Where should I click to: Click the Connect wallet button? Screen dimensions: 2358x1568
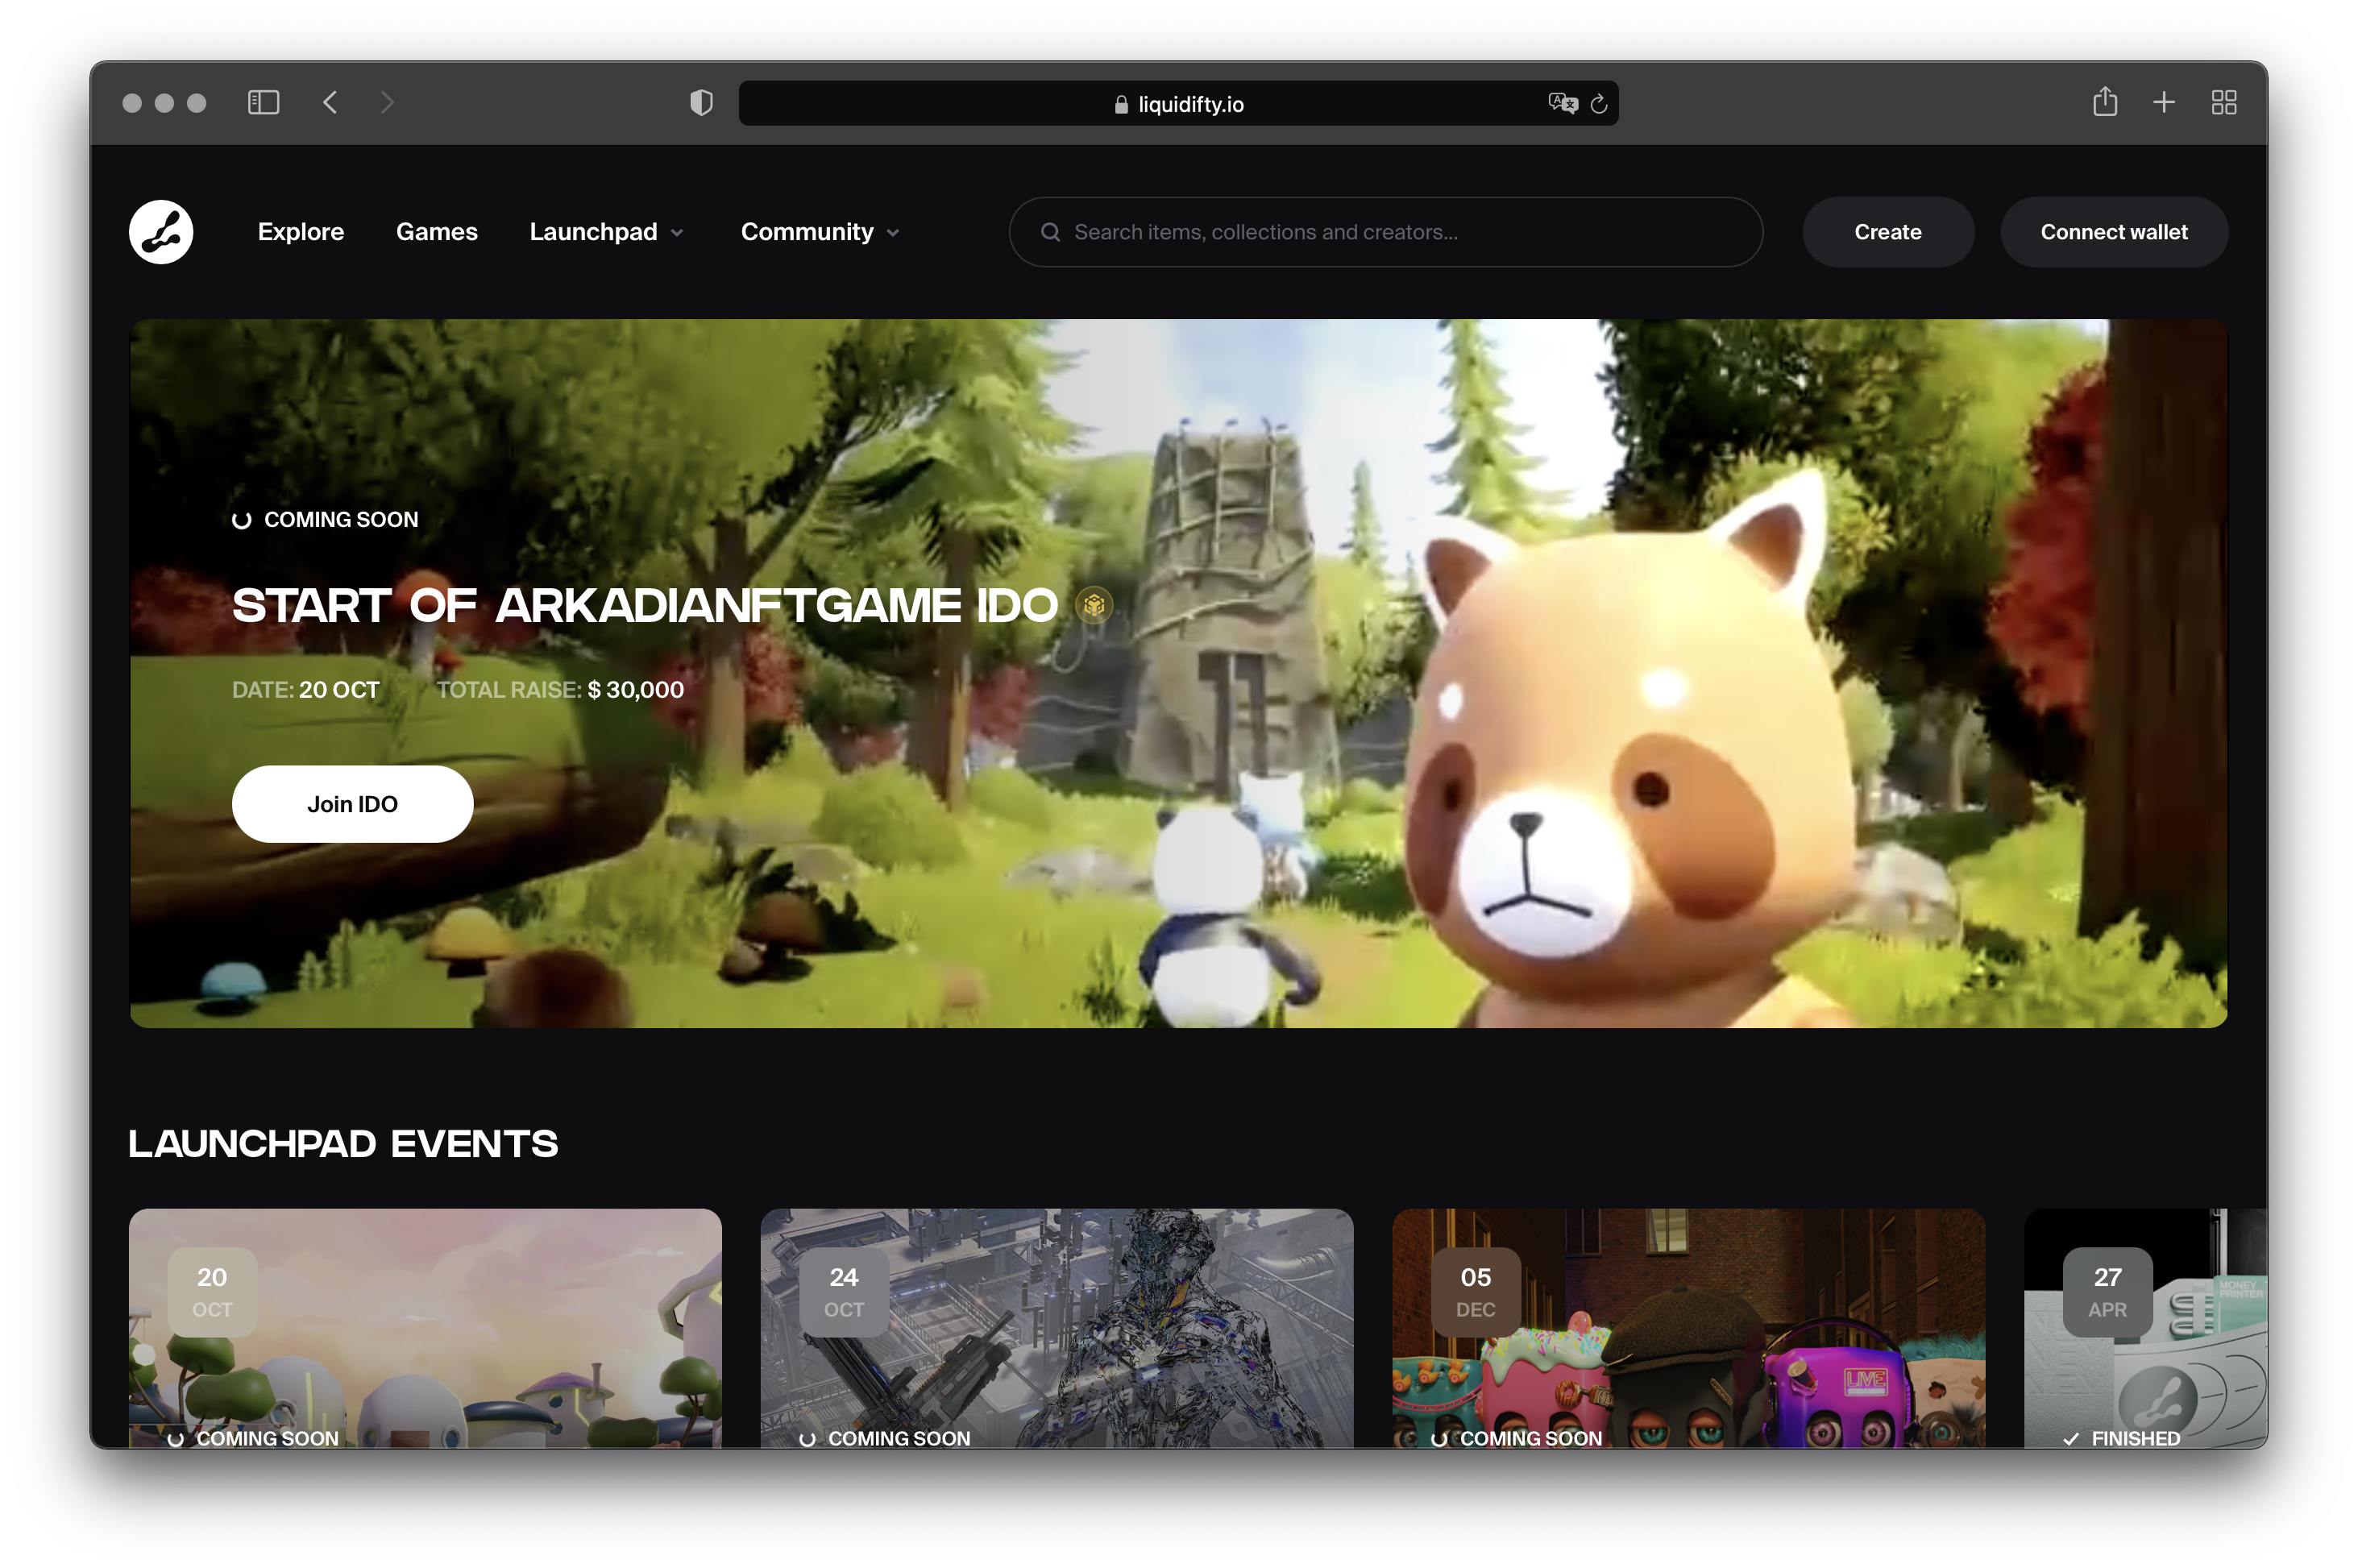(x=2113, y=232)
